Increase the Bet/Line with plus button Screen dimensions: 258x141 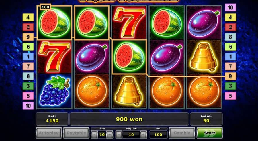tap(143, 135)
